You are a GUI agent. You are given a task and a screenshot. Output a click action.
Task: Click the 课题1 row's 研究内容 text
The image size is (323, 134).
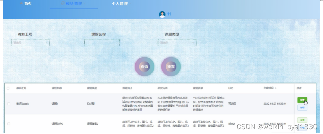click(173, 104)
